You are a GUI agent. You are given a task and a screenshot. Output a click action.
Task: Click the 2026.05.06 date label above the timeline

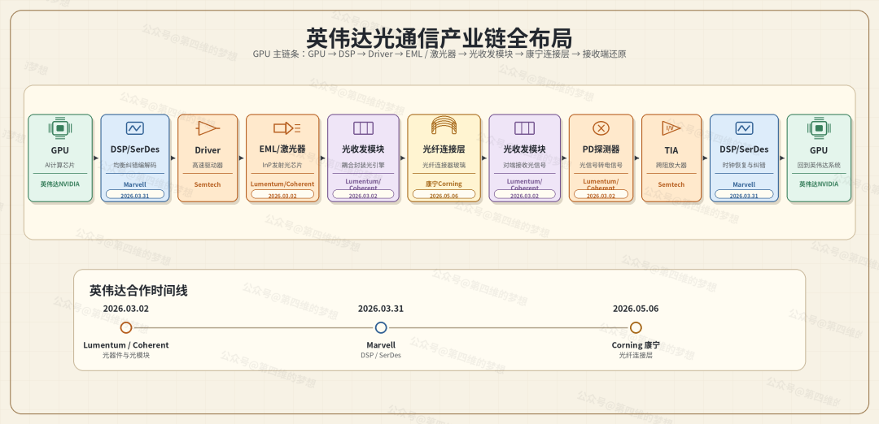pyautogui.click(x=635, y=308)
